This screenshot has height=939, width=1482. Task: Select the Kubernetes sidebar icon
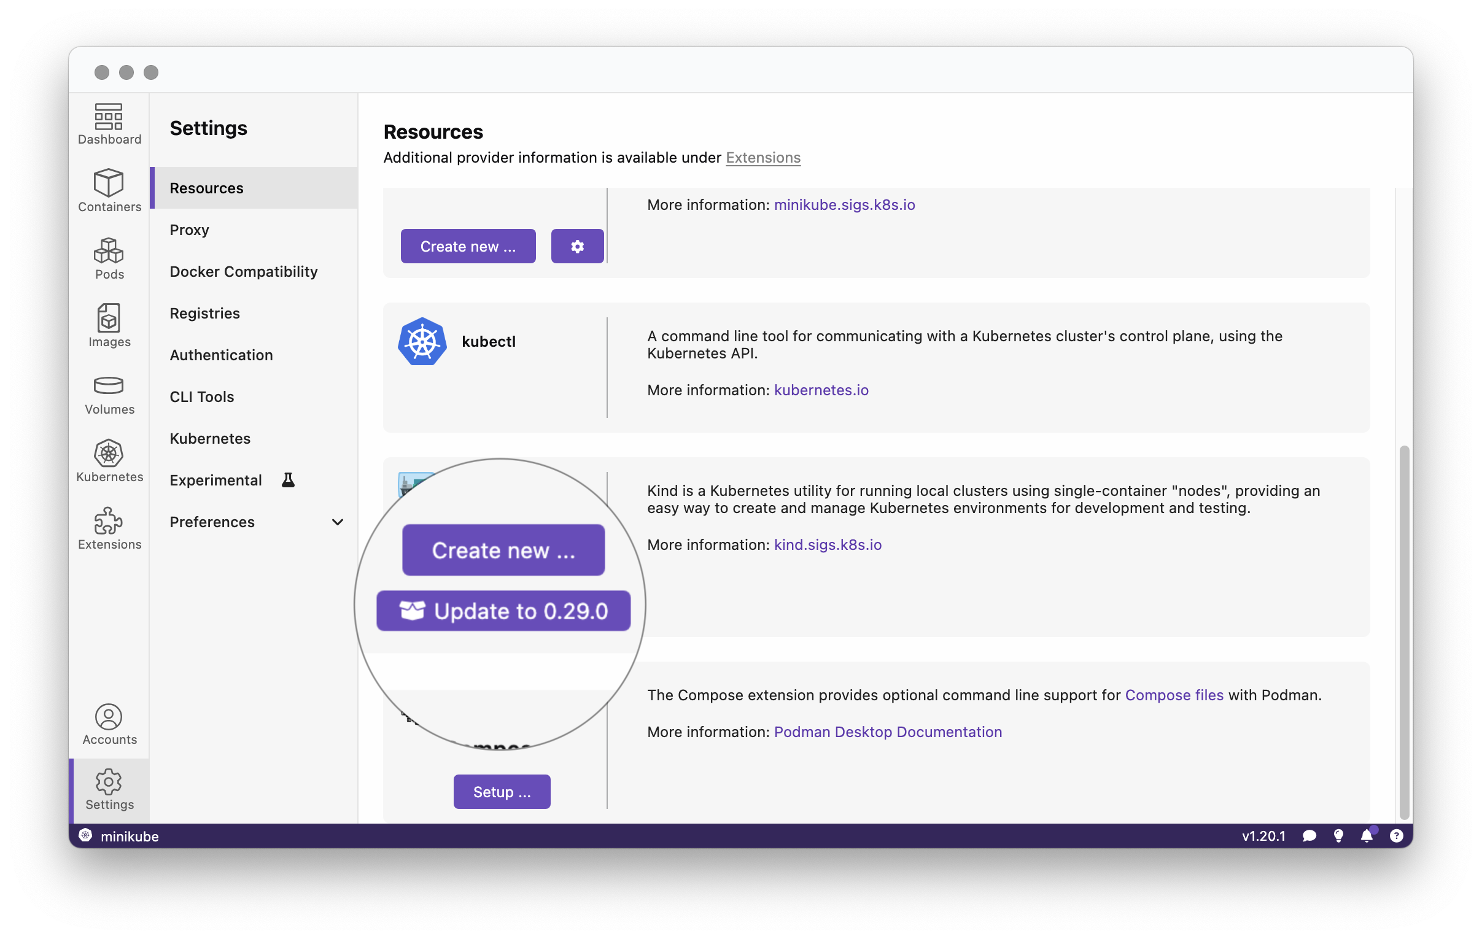pyautogui.click(x=108, y=460)
